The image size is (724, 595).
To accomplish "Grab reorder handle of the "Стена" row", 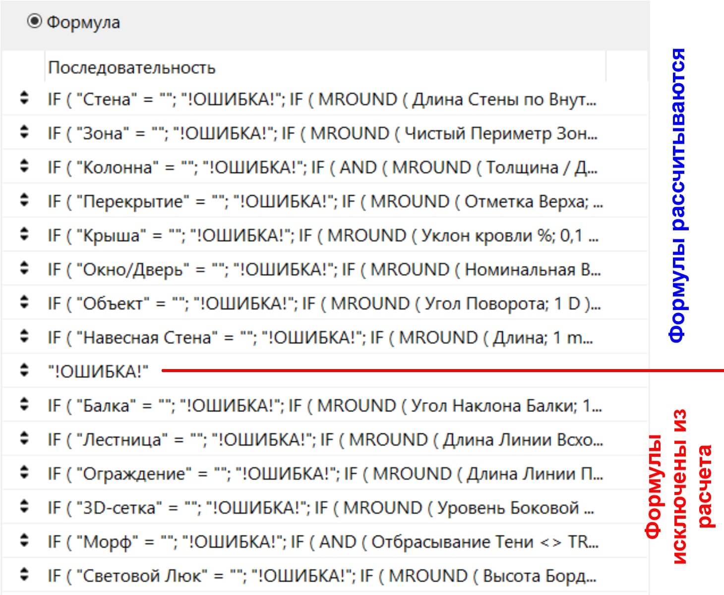I will pyautogui.click(x=24, y=98).
